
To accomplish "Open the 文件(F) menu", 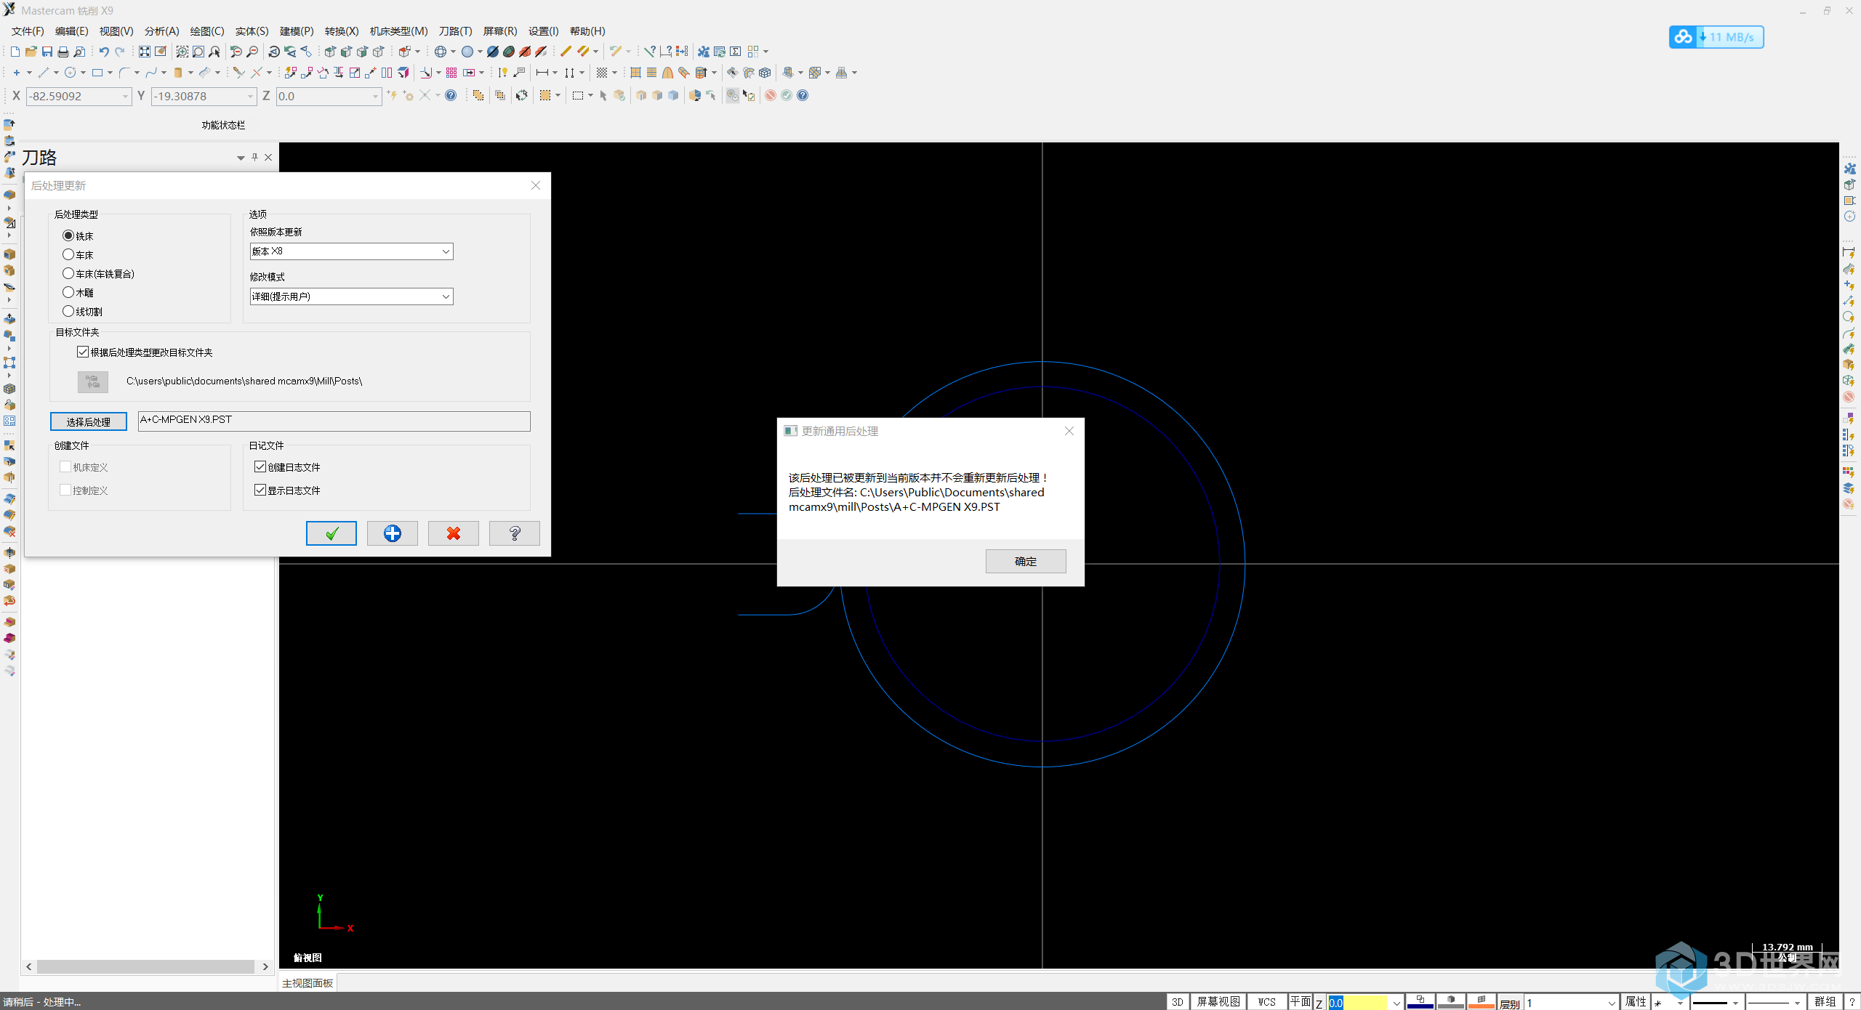I will [28, 31].
